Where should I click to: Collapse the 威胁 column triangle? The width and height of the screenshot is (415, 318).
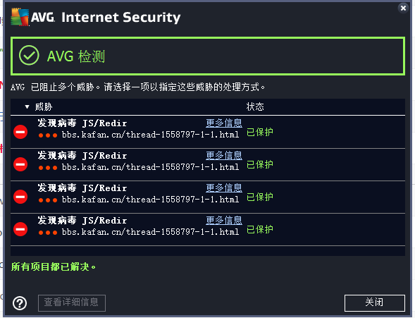(27, 107)
